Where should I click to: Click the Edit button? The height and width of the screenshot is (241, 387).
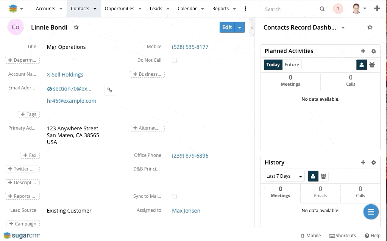227,27
